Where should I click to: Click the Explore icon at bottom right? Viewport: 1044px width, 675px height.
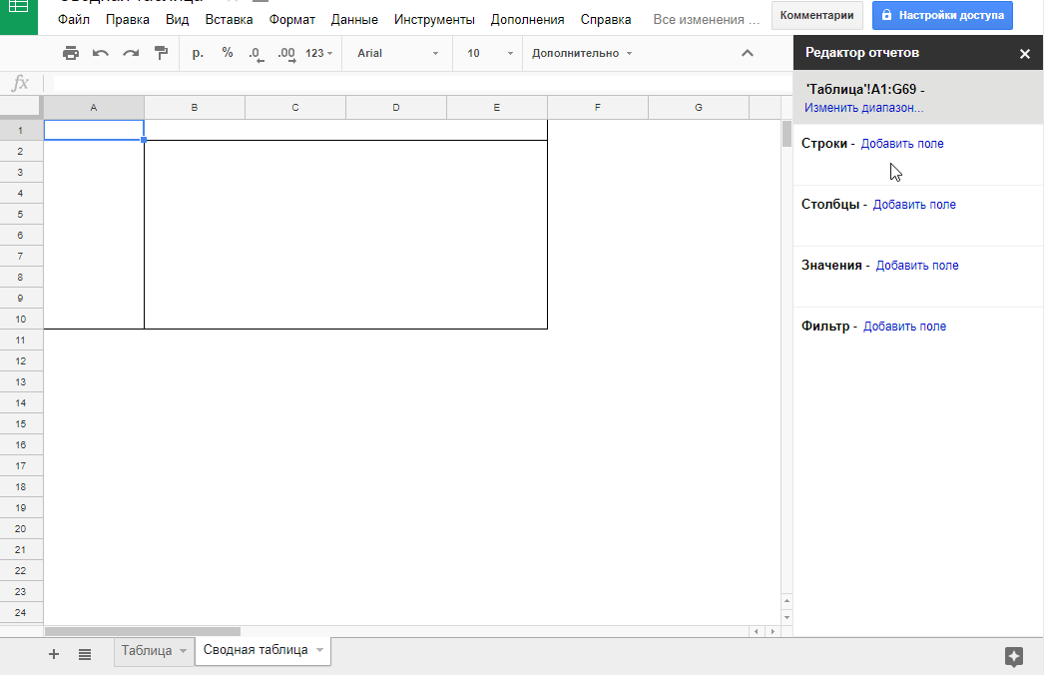1014,656
